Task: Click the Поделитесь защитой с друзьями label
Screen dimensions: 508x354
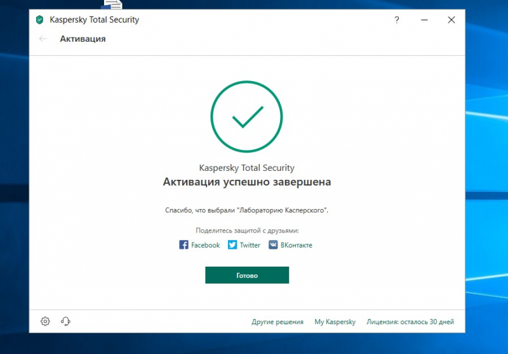Action: point(247,231)
